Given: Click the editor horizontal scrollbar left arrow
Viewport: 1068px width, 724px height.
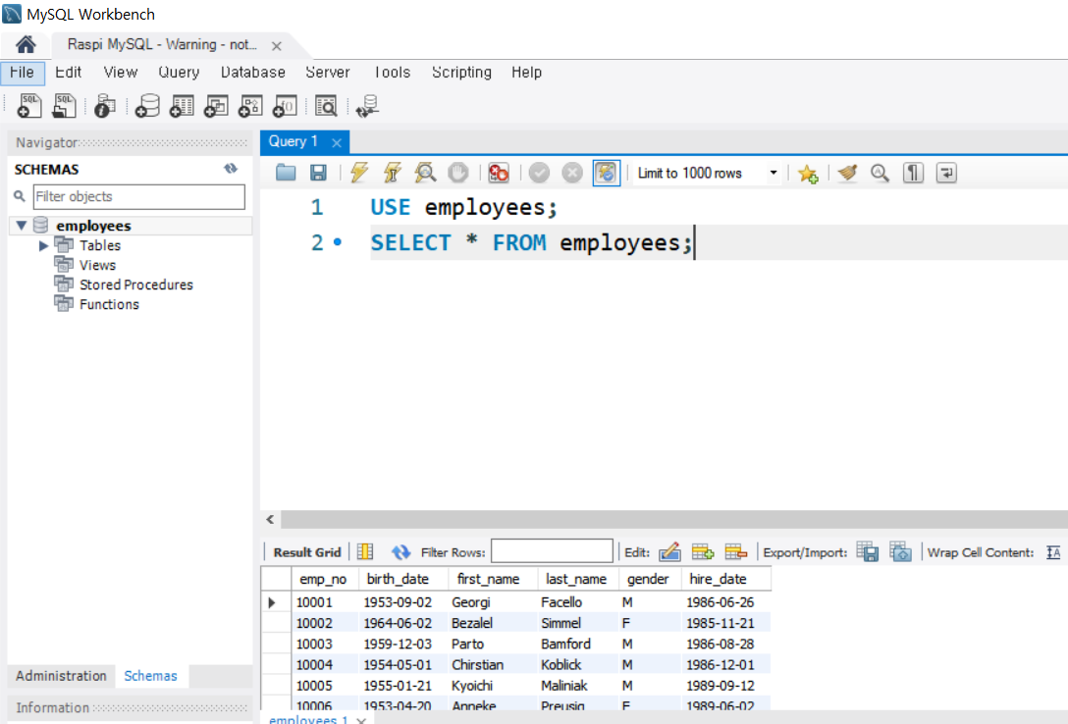Looking at the screenshot, I should (x=270, y=519).
